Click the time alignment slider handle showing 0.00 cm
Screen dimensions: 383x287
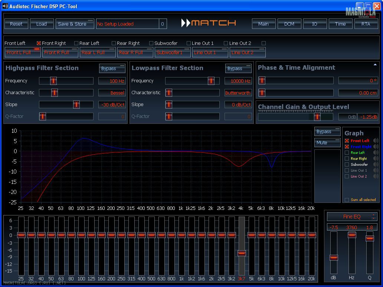click(262, 92)
